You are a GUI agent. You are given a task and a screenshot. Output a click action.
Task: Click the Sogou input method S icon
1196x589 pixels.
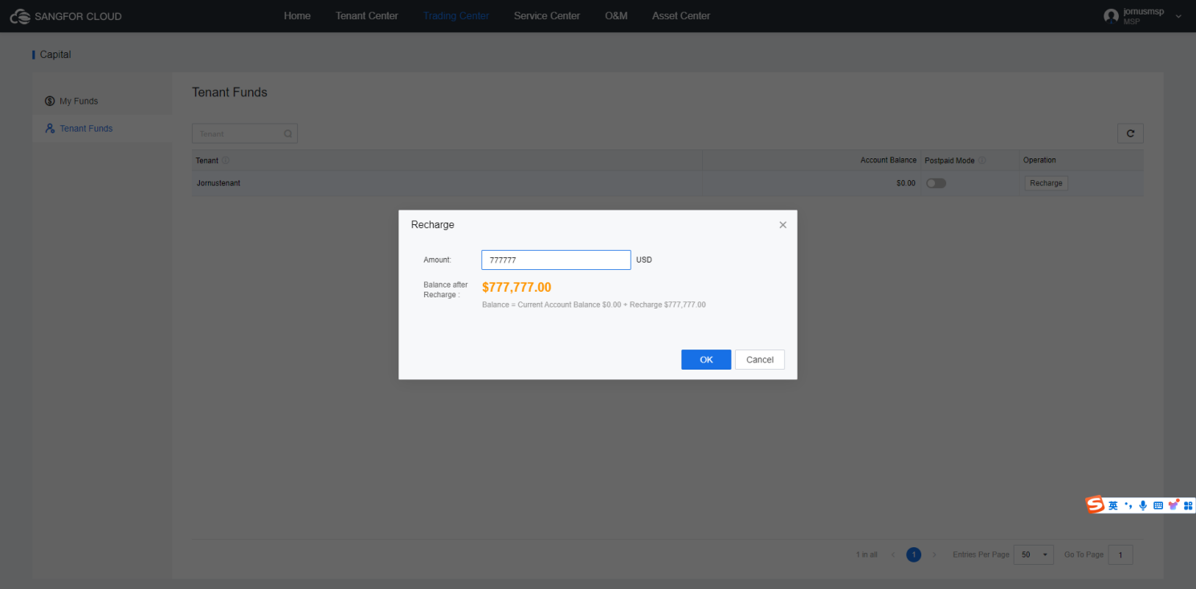point(1095,505)
